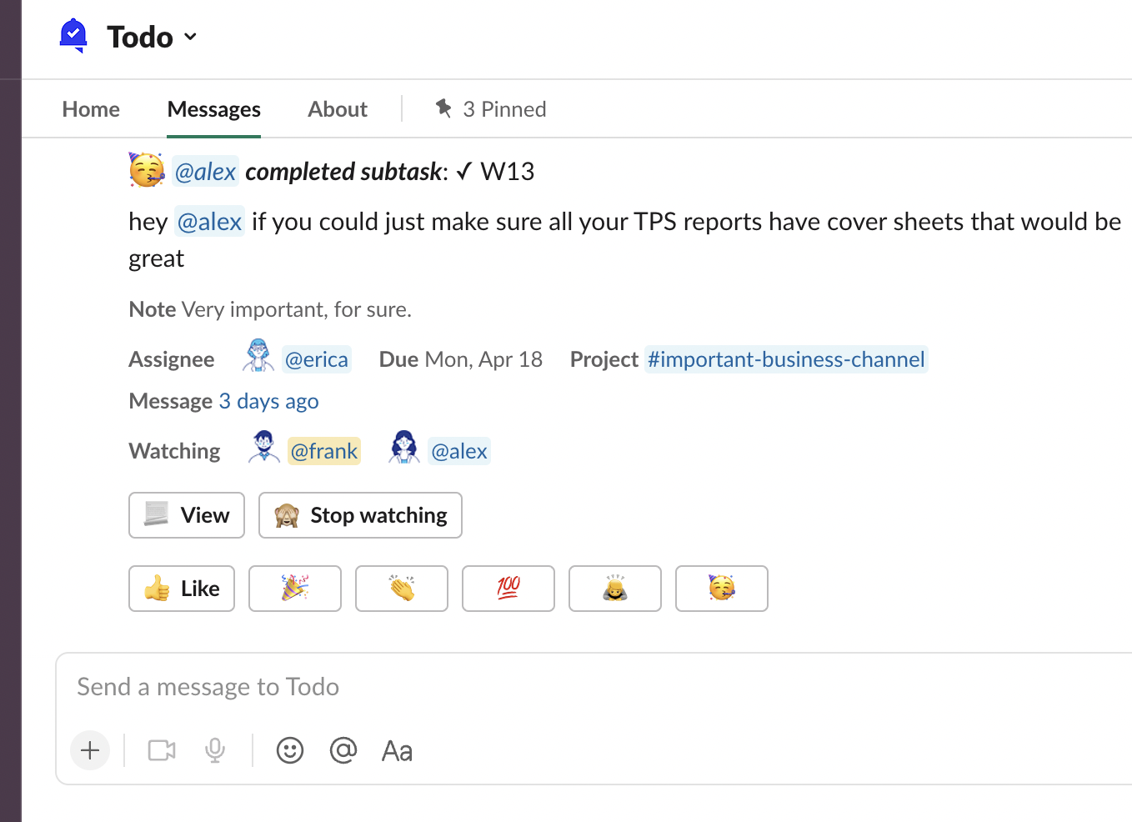Show the 3 Pinned items
The image size is (1132, 822).
click(491, 109)
